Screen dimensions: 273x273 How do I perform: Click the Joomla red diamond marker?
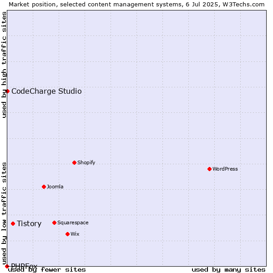point(44,187)
